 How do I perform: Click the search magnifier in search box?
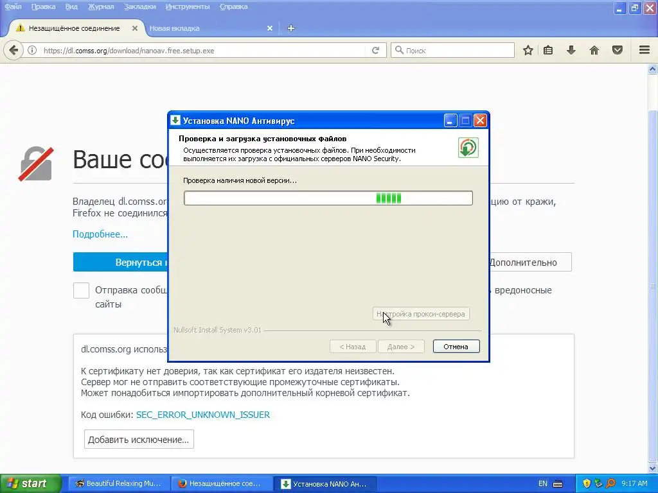tap(399, 50)
